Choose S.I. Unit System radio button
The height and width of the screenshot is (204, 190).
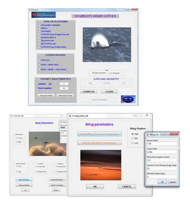(109, 73)
